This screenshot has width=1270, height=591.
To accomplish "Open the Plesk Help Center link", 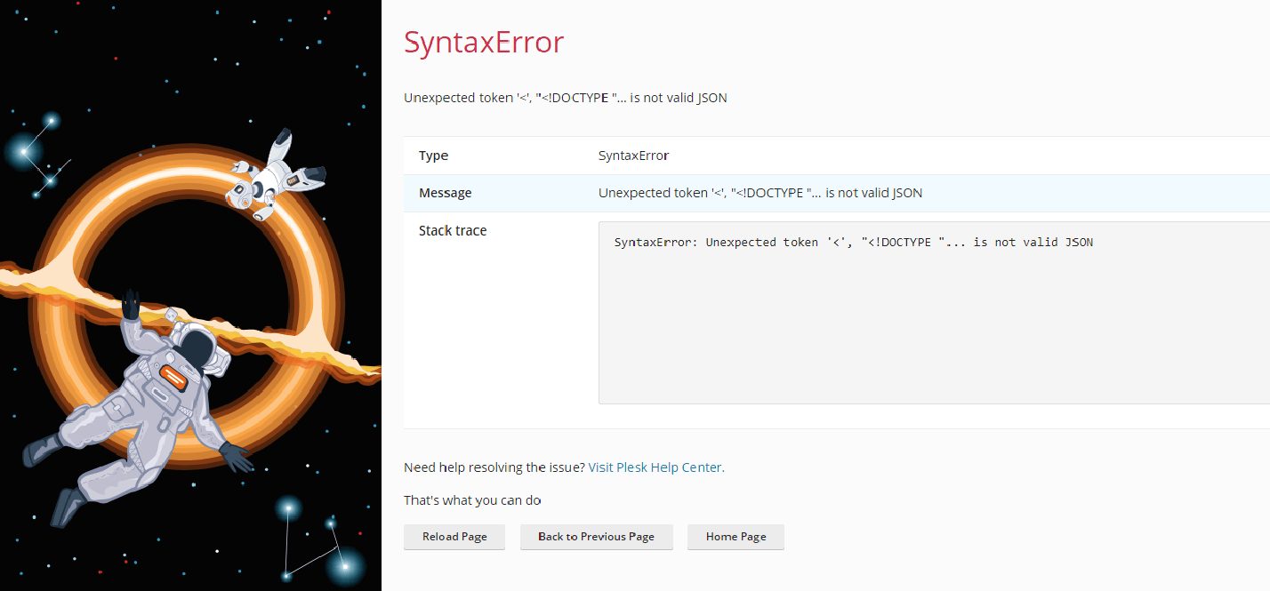I will click(x=655, y=467).
